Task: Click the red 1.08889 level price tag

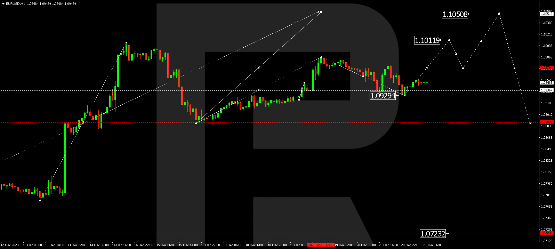Action: (547, 122)
